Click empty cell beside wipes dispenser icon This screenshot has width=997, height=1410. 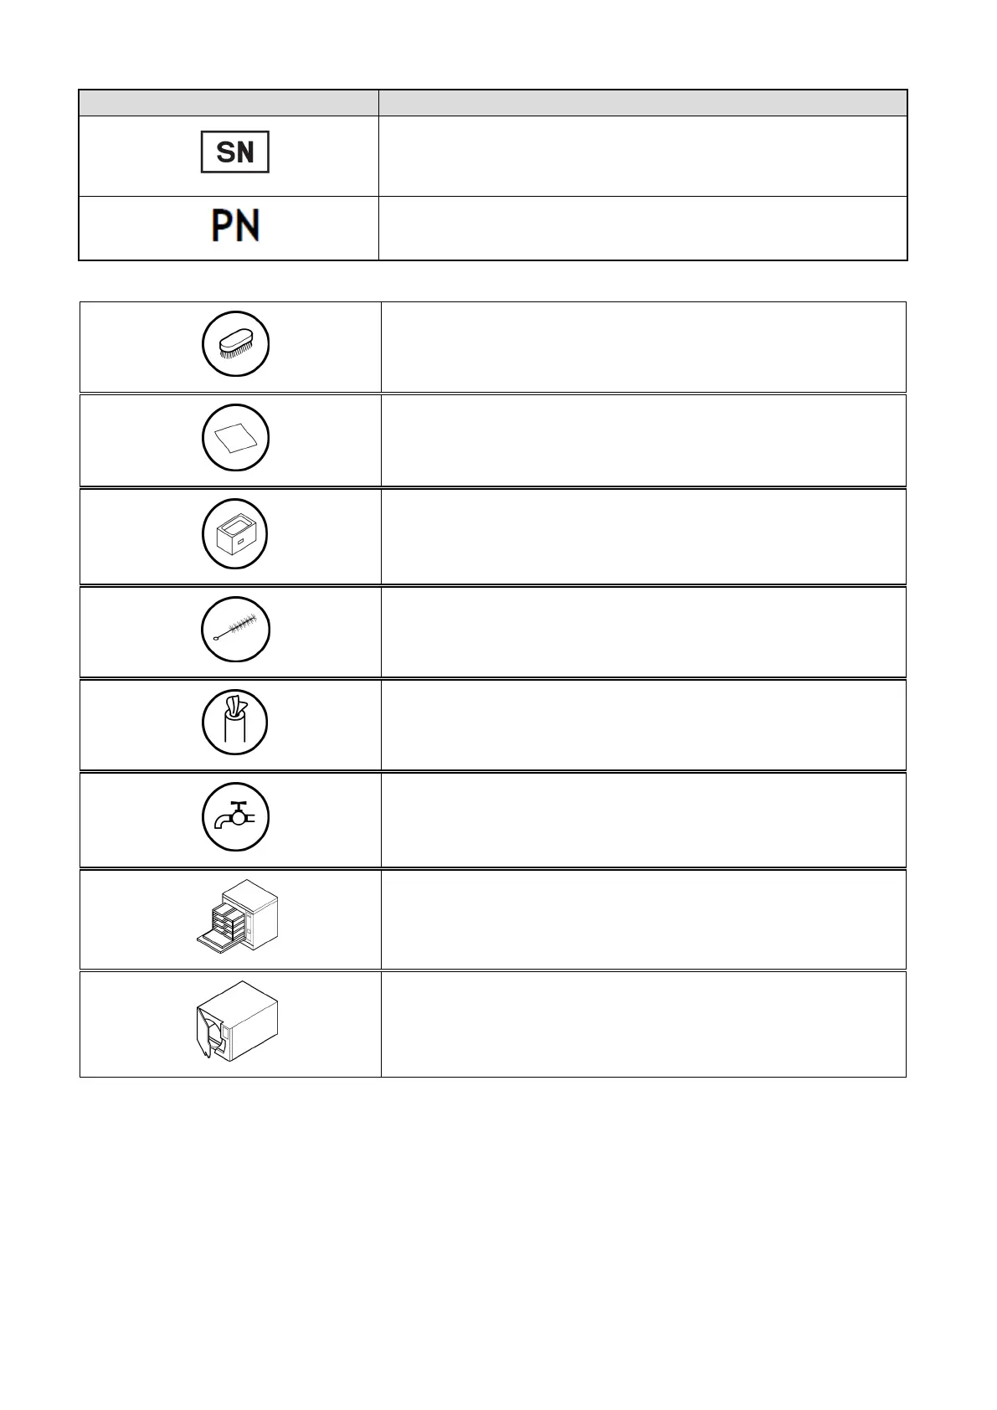(643, 724)
